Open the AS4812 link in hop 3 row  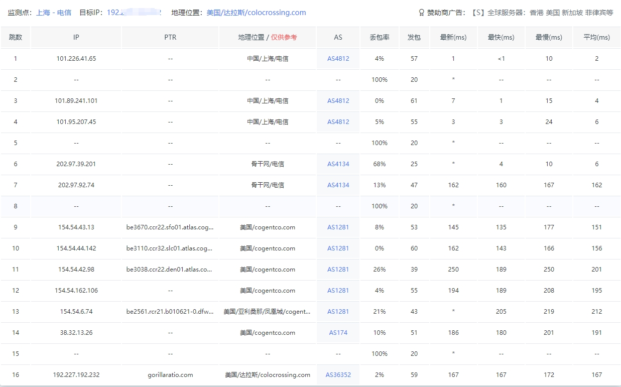[x=338, y=101]
